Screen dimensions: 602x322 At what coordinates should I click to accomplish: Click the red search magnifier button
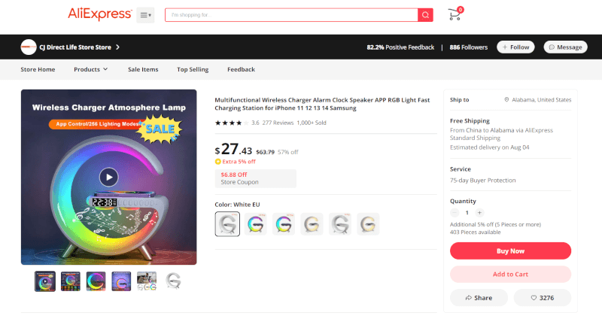click(x=425, y=15)
